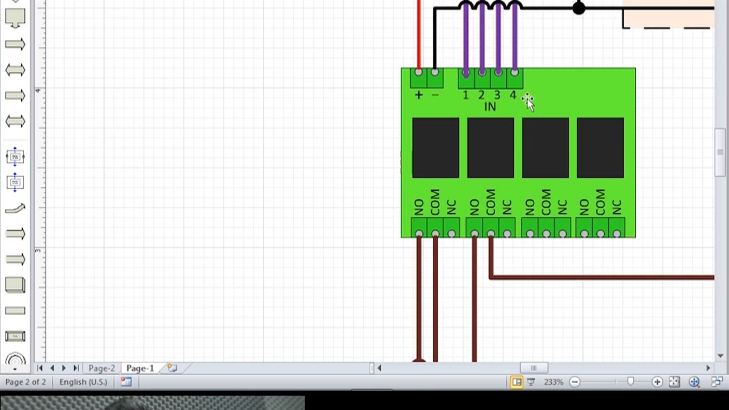Screen dimensions: 729x410
Task: Click the zoom slider handle
Action: click(x=630, y=382)
